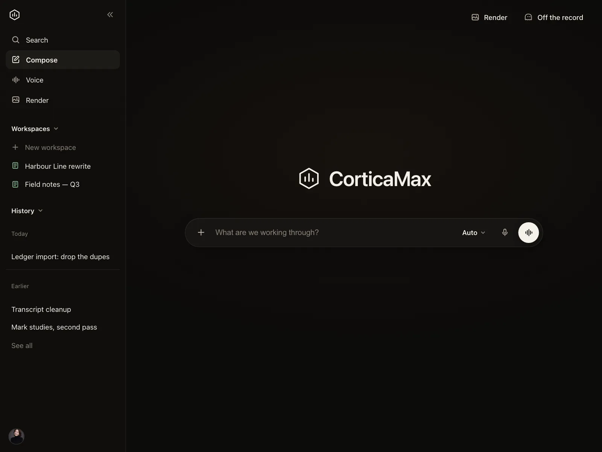602x452 pixels.
Task: Click the Off the record ghost icon
Action: tap(528, 17)
